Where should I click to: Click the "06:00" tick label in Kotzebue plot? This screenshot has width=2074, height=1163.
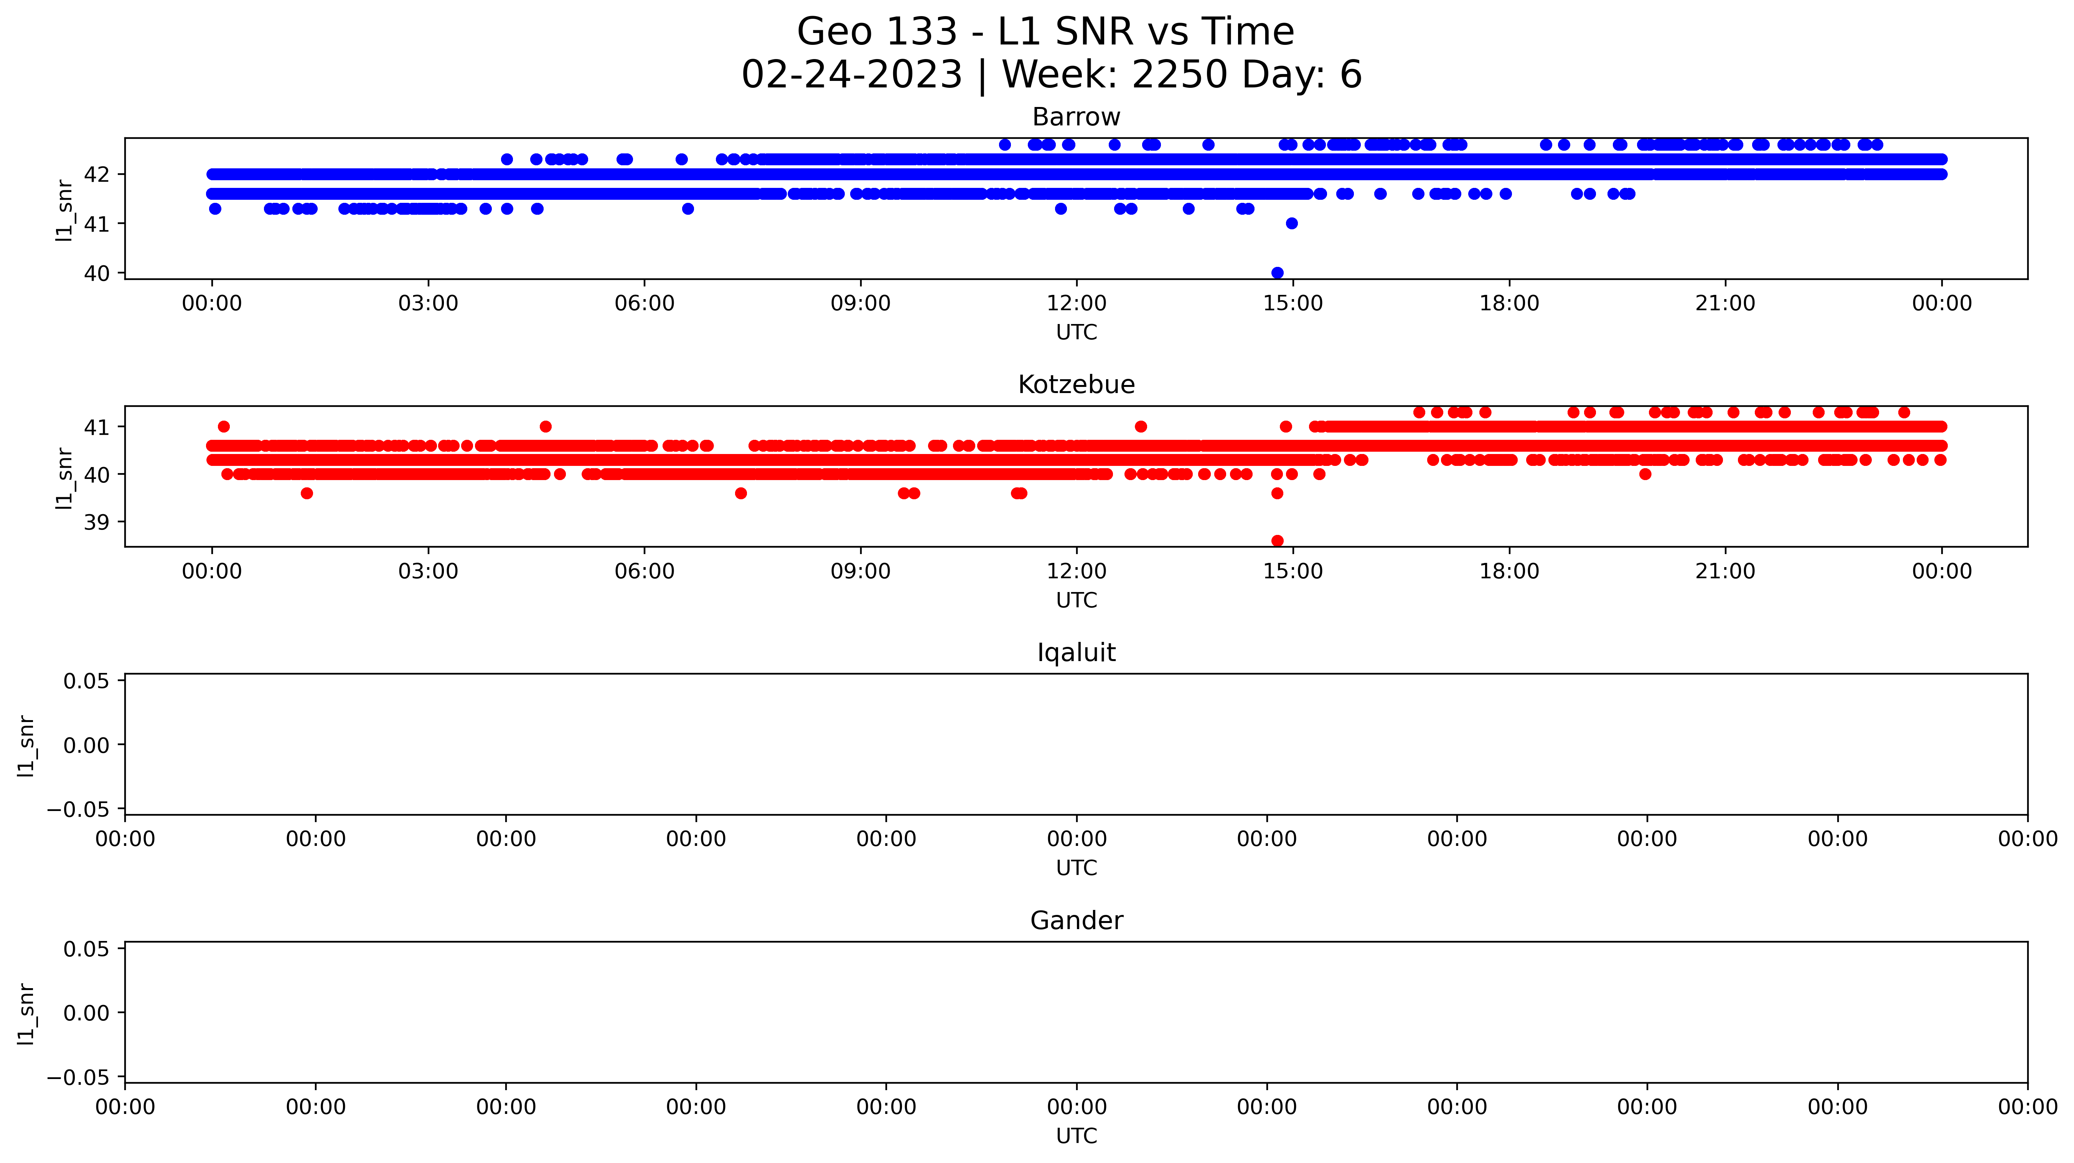pyautogui.click(x=644, y=572)
